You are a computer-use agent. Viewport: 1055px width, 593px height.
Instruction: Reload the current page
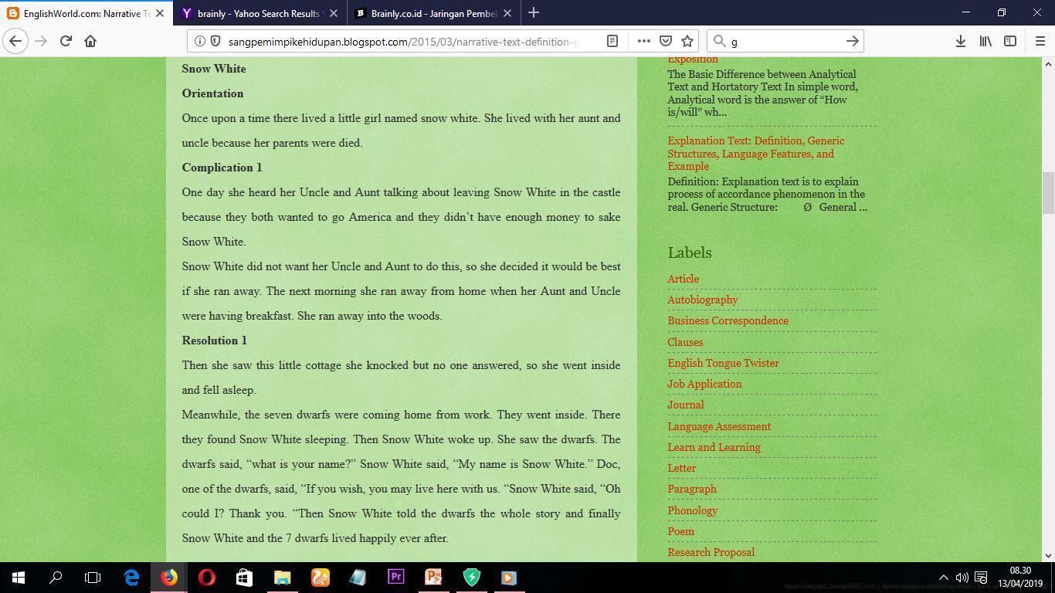66,41
